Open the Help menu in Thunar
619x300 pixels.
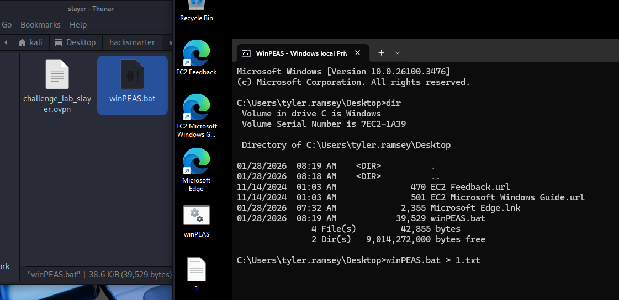tap(78, 25)
